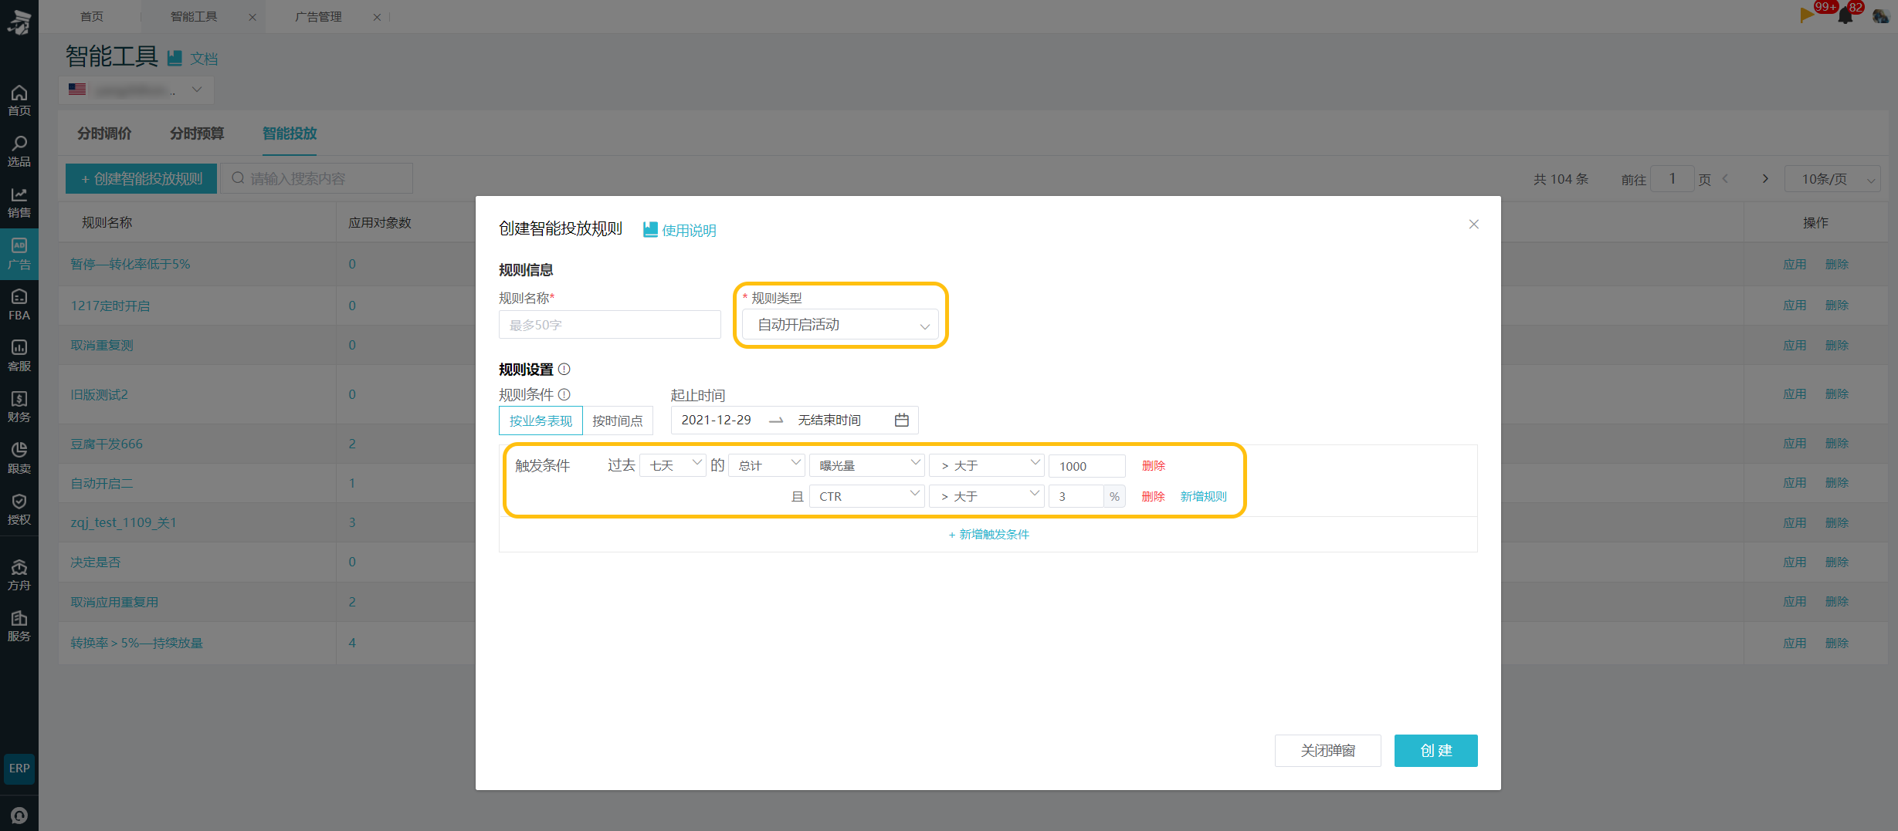Click 新增规则 link in trigger row

pyautogui.click(x=1203, y=496)
